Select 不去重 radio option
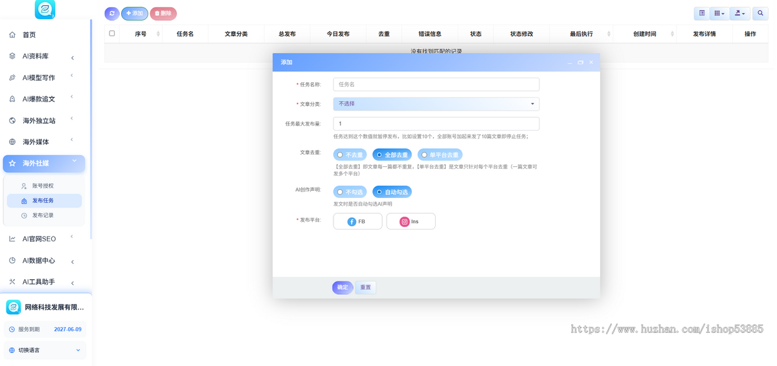Image resolution: width=777 pixels, height=366 pixels. 350,155
